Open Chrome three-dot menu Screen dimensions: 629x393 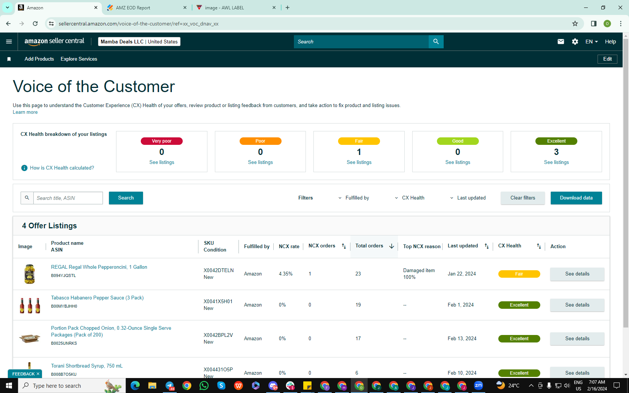(x=621, y=24)
